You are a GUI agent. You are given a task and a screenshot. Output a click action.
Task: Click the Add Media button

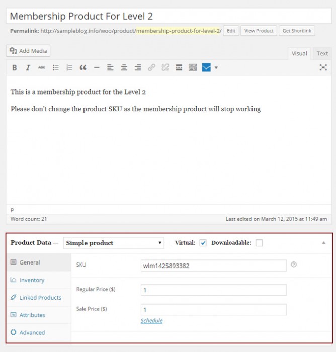point(28,51)
